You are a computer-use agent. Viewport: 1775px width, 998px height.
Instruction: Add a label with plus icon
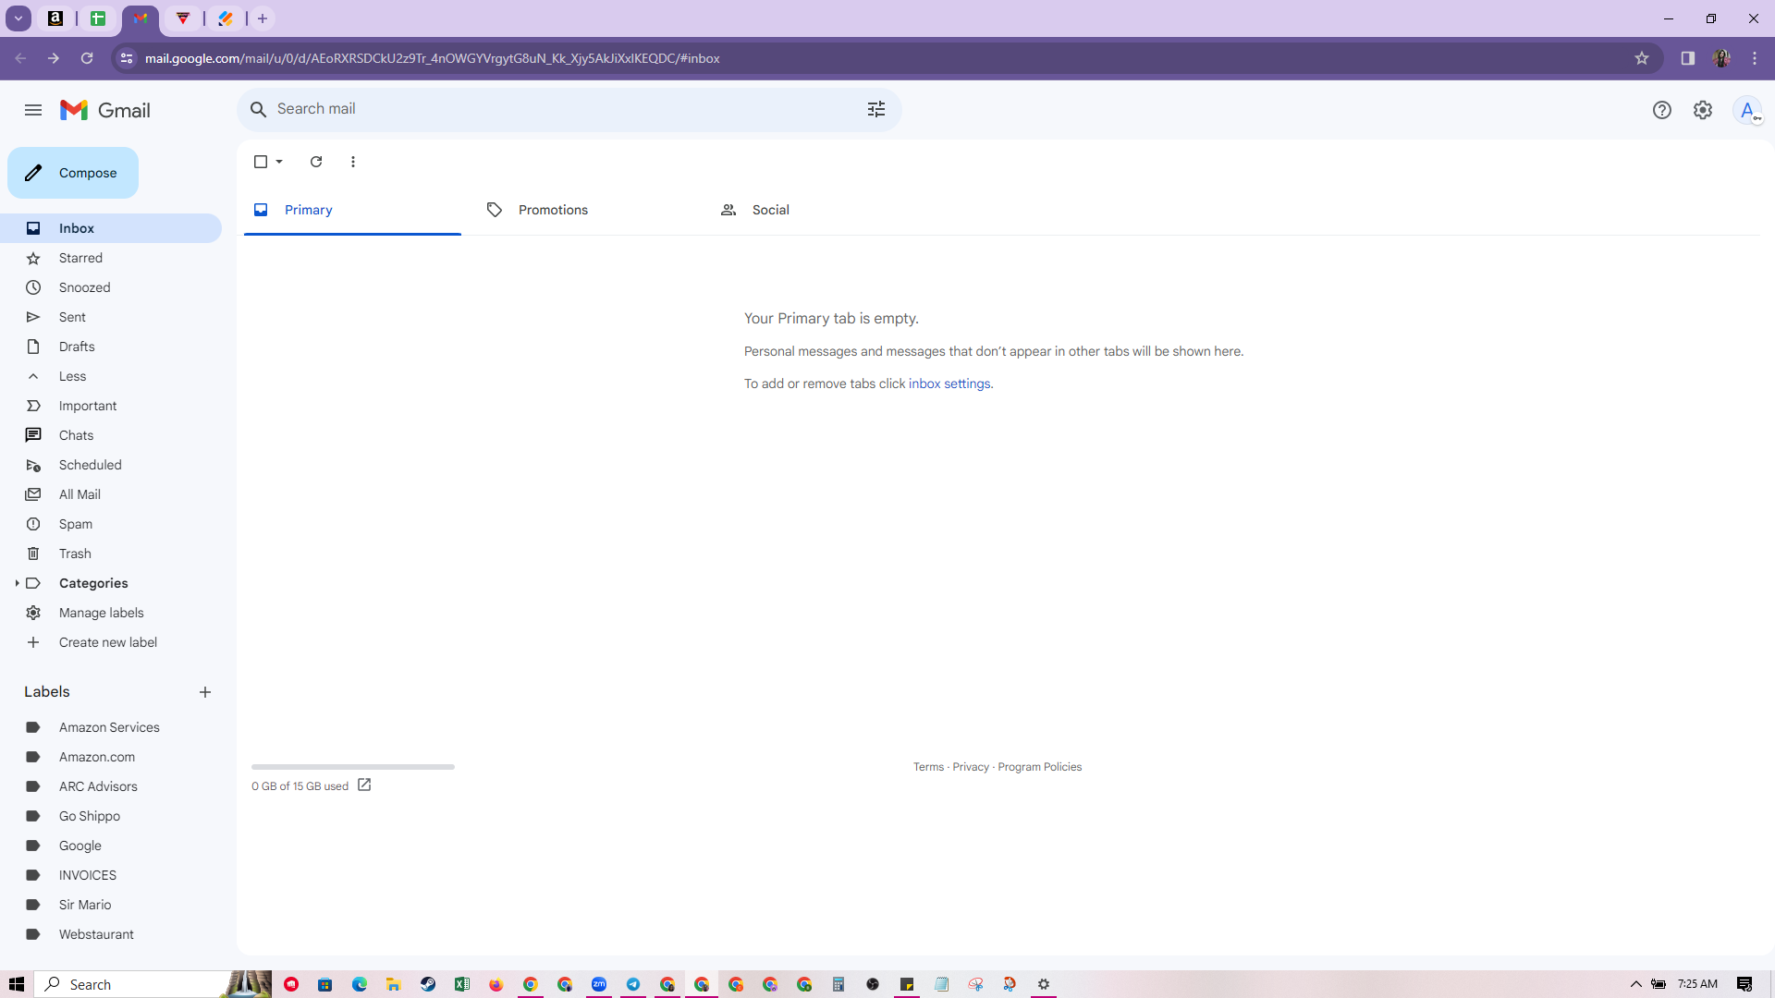coord(205,692)
